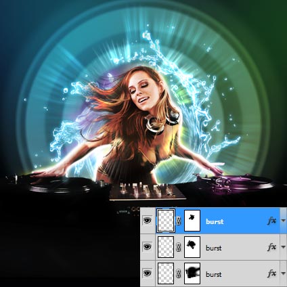Select the mask thumbnail on middle burst layer

(192, 247)
